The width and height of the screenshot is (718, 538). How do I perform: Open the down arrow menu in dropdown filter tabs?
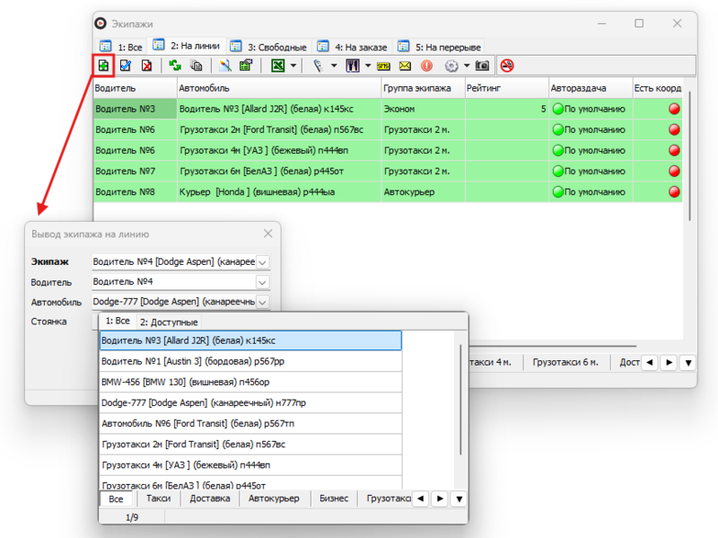459,498
